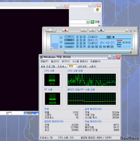Start recording with the red record button
Image resolution: width=140 pixels, height=141 pixels.
[66, 30]
